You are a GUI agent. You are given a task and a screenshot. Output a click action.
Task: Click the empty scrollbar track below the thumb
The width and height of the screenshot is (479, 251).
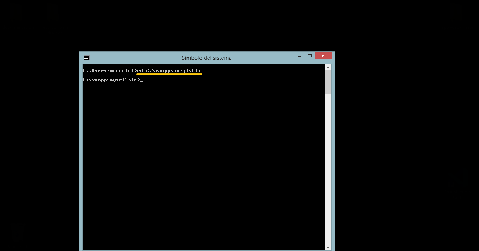[x=328, y=170]
